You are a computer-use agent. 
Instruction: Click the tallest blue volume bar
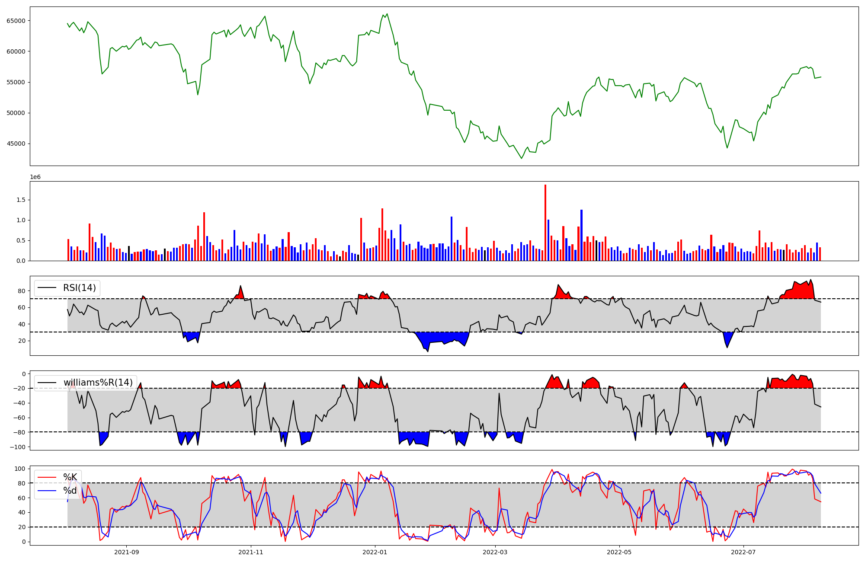click(581, 236)
